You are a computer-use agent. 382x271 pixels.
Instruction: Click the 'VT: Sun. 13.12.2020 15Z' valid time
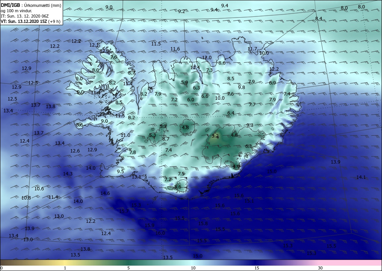point(24,21)
